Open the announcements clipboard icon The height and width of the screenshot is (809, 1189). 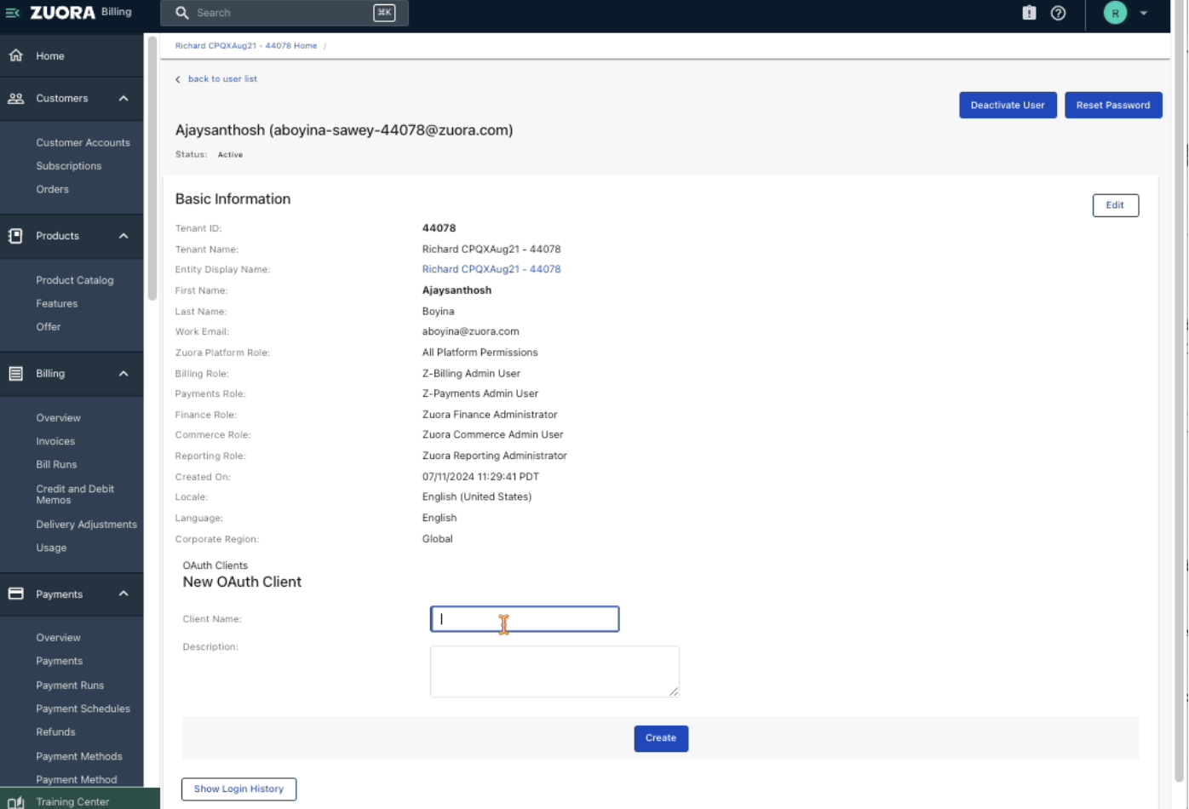click(1029, 13)
